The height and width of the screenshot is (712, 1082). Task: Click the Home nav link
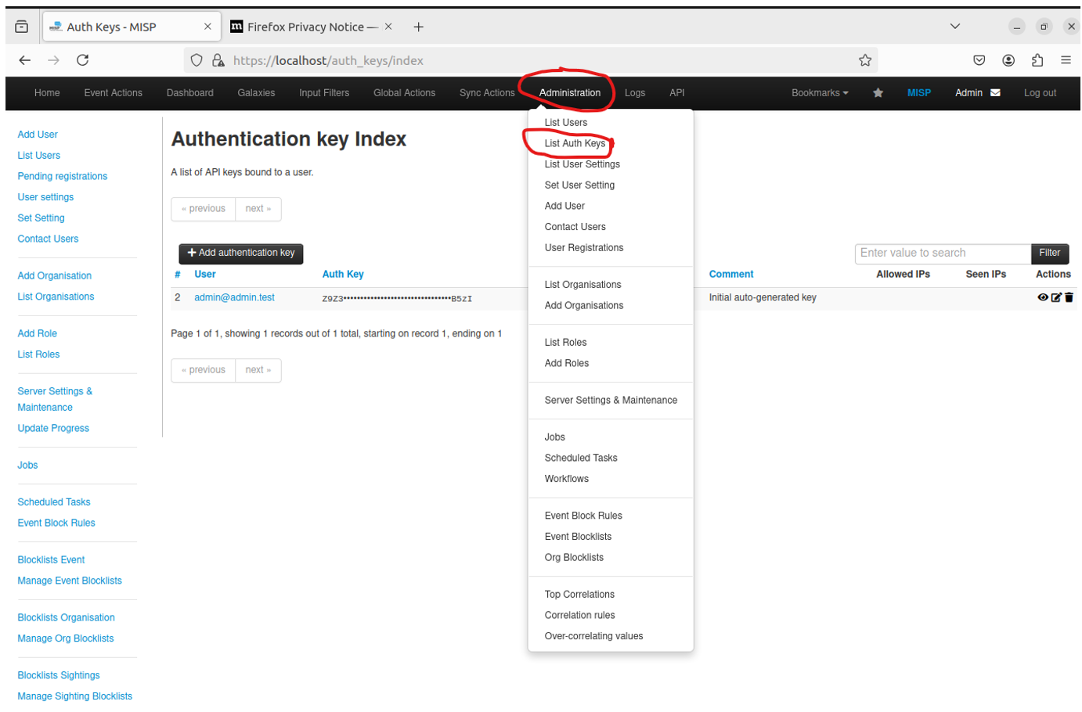pyautogui.click(x=47, y=93)
